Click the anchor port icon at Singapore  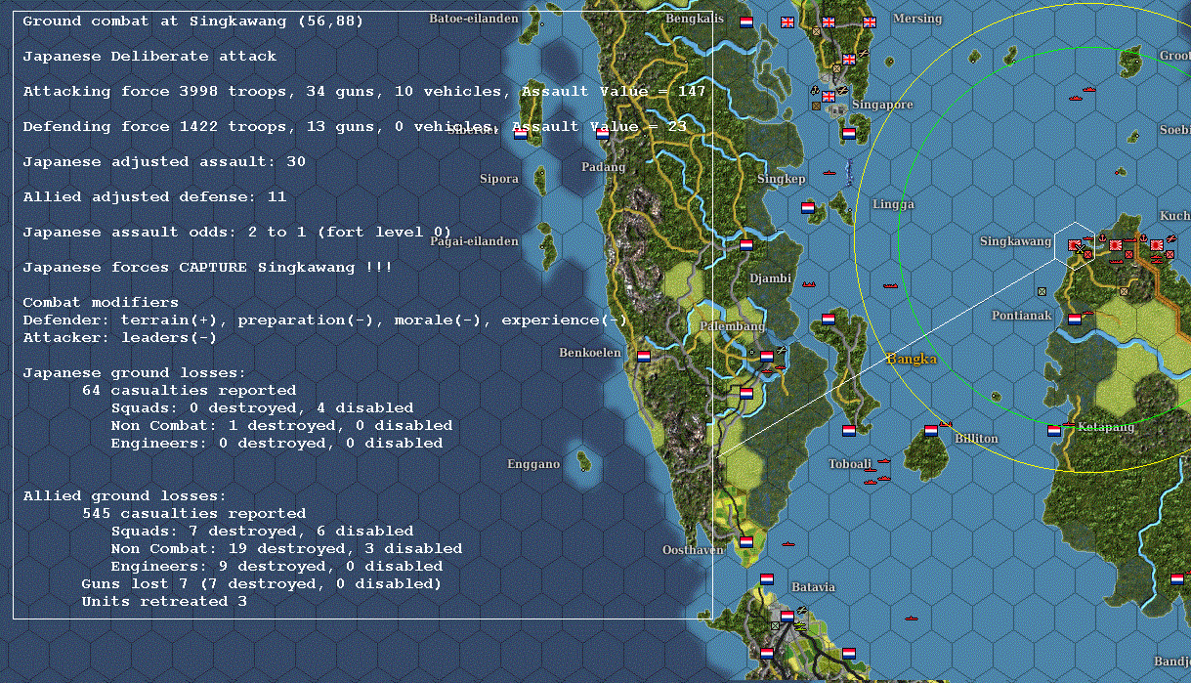pyautogui.click(x=815, y=90)
